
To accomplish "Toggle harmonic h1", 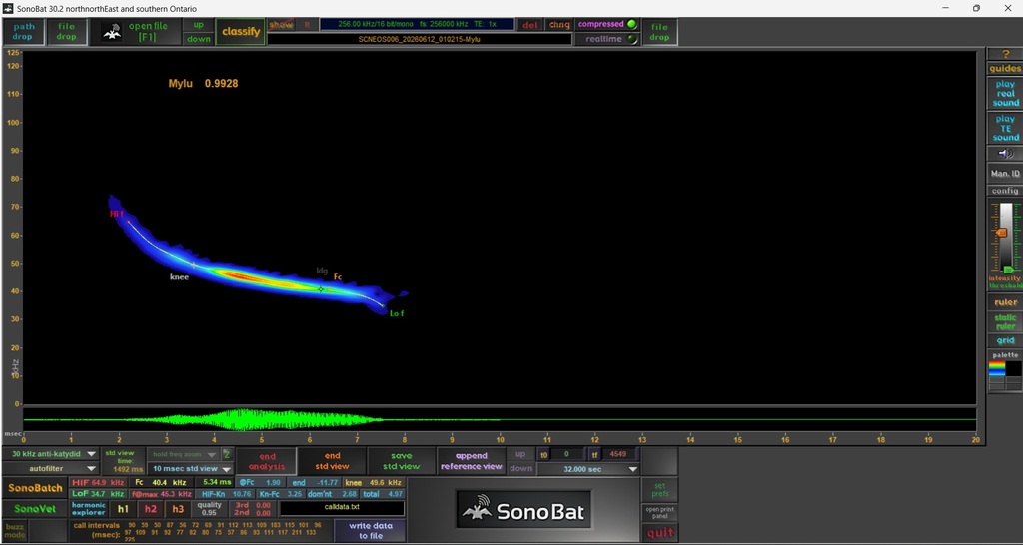I will pyautogui.click(x=123, y=509).
